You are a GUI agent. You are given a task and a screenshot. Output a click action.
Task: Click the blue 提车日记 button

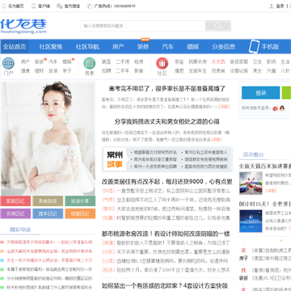48,213
